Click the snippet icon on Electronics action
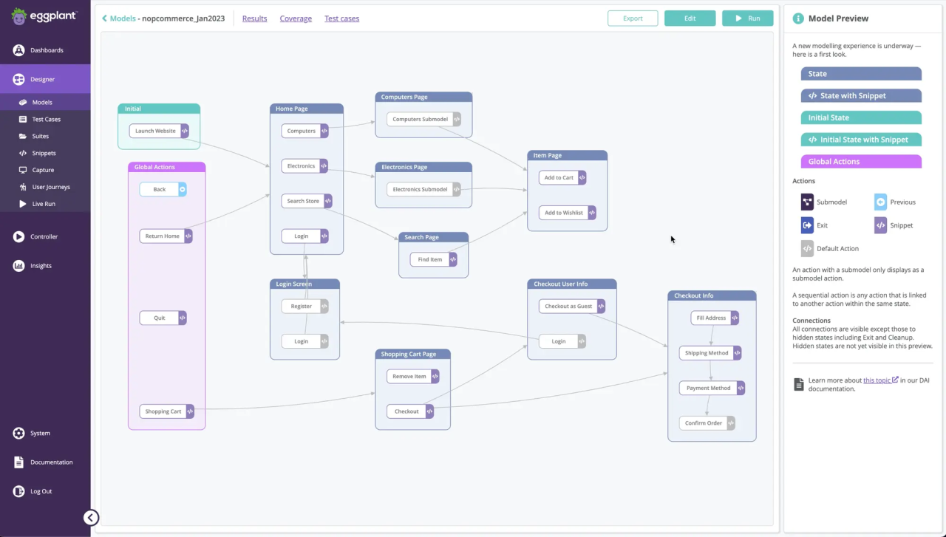The height and width of the screenshot is (537, 946). 324,166
